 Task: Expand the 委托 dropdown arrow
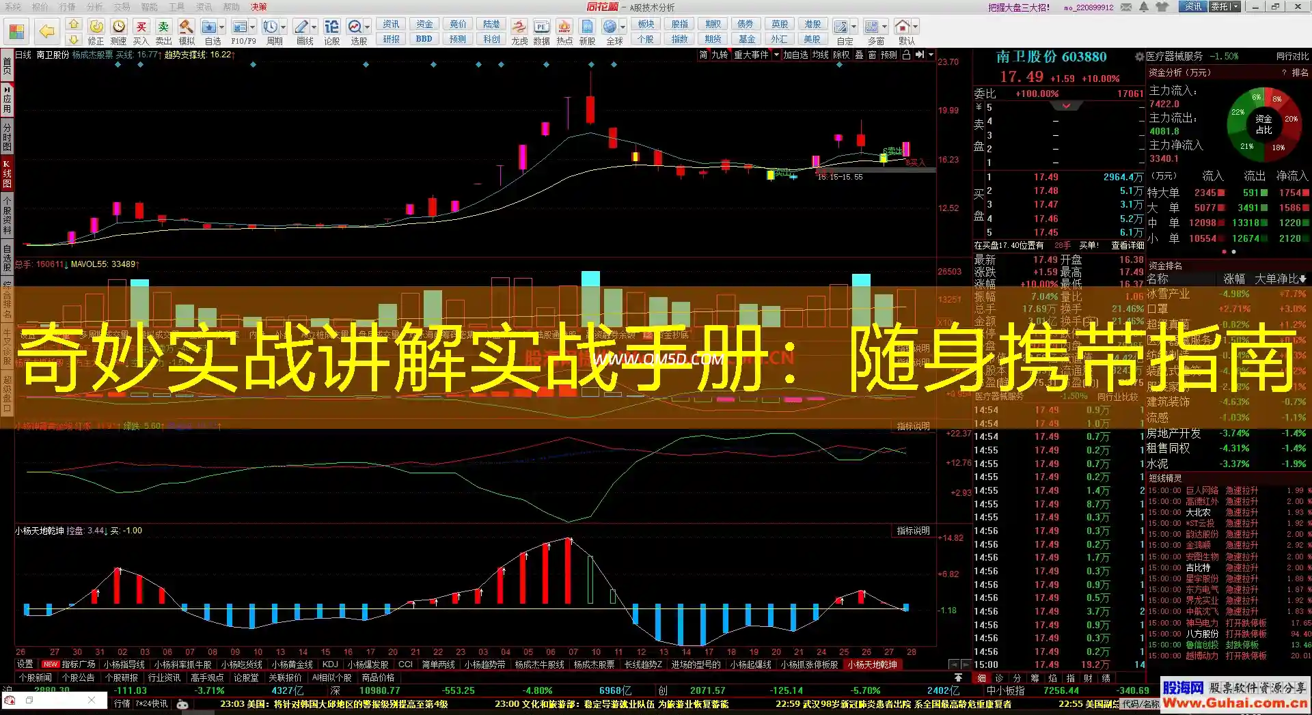click(1235, 7)
